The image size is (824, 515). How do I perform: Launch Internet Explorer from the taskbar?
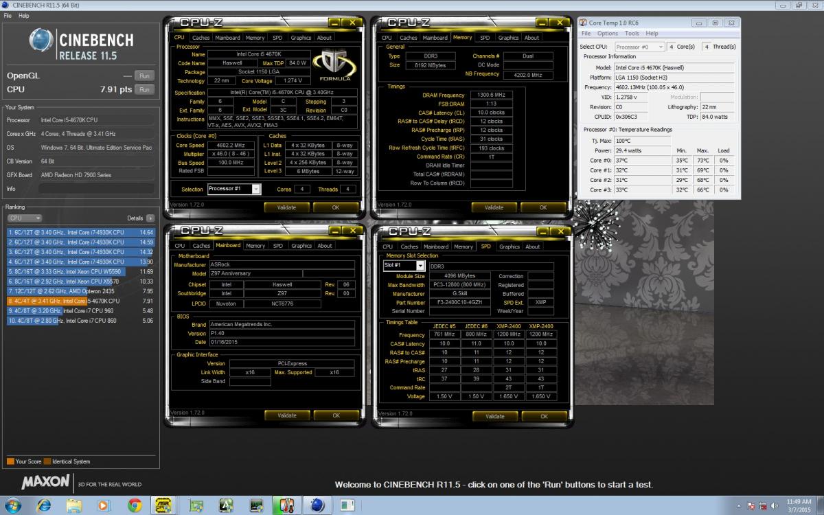(44, 505)
